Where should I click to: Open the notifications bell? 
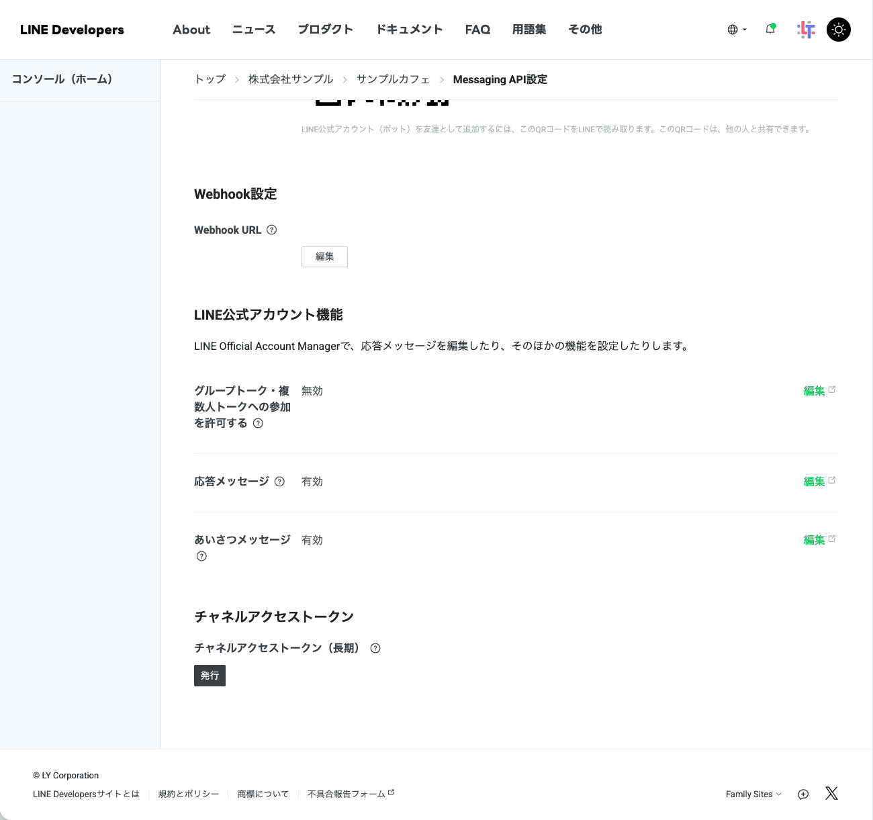point(770,29)
